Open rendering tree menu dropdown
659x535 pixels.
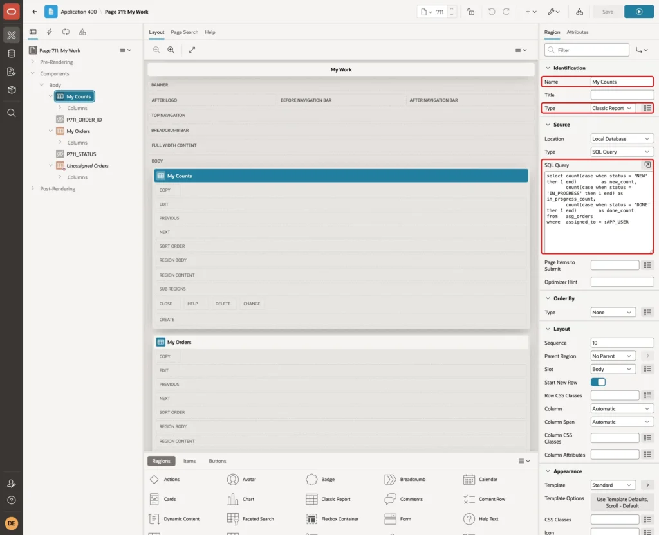point(125,50)
